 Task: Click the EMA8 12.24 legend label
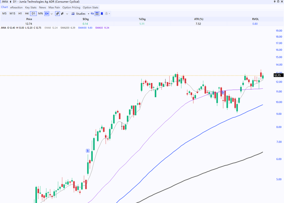[x=51, y=28]
